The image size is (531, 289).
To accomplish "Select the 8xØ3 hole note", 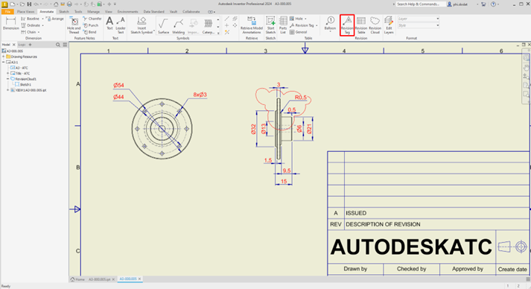I will click(200, 95).
